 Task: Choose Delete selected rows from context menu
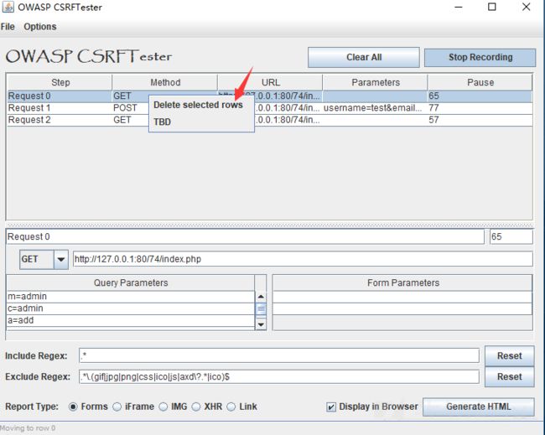coord(198,105)
